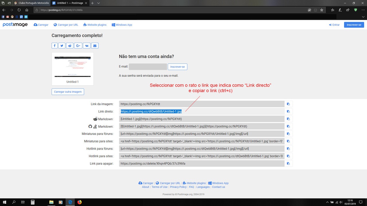367x206 pixels.
Task: Open the Untitled-1 image thumbnail
Action: [x=73, y=67]
